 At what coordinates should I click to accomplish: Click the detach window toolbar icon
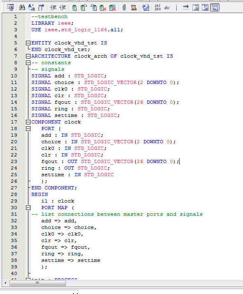tap(10, 7)
